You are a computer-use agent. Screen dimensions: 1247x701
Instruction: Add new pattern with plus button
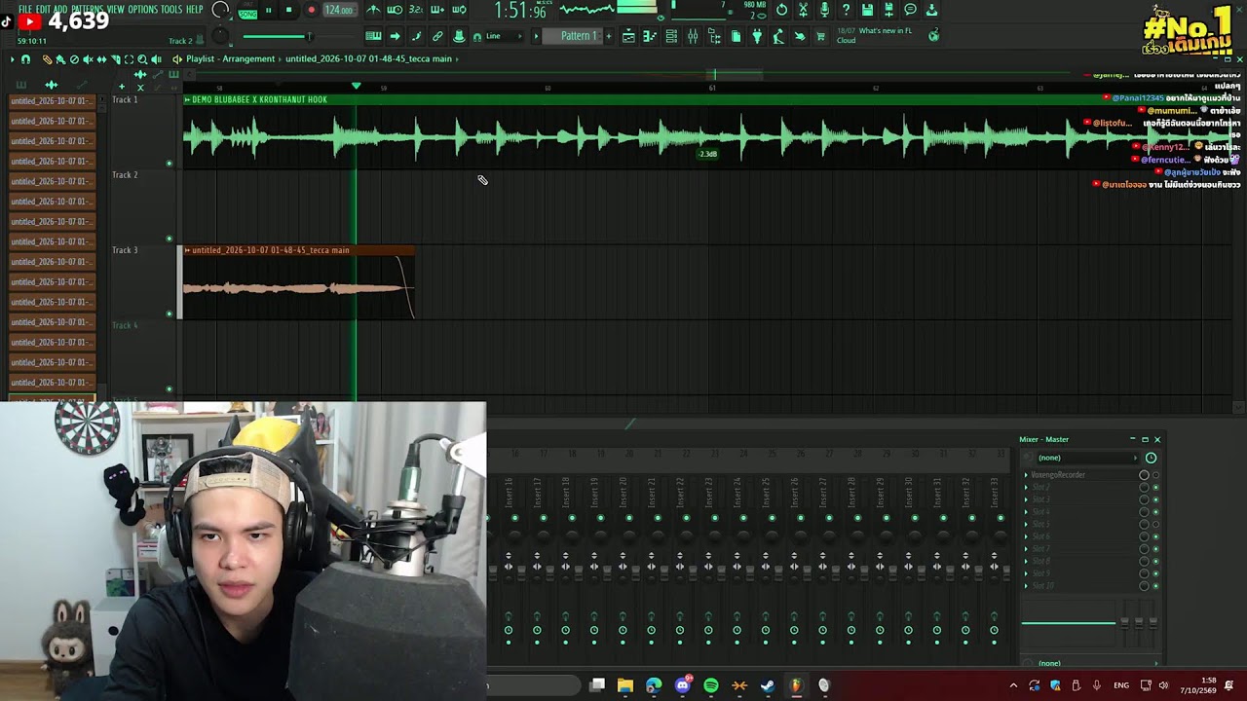click(609, 36)
